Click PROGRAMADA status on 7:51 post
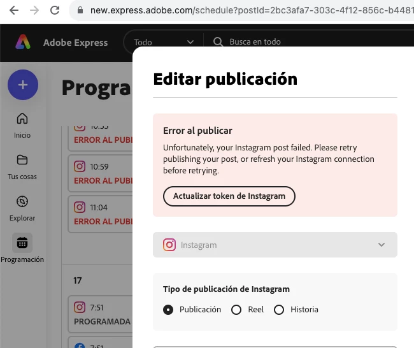 [102, 322]
